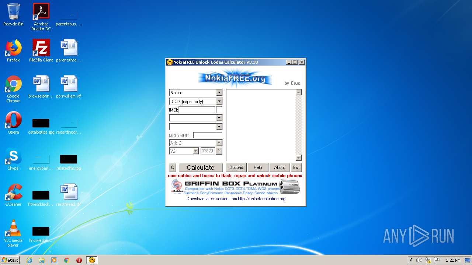The height and width of the screenshot is (265, 472).
Task: Launch FileZilla Client shortcut
Action: click(x=41, y=51)
